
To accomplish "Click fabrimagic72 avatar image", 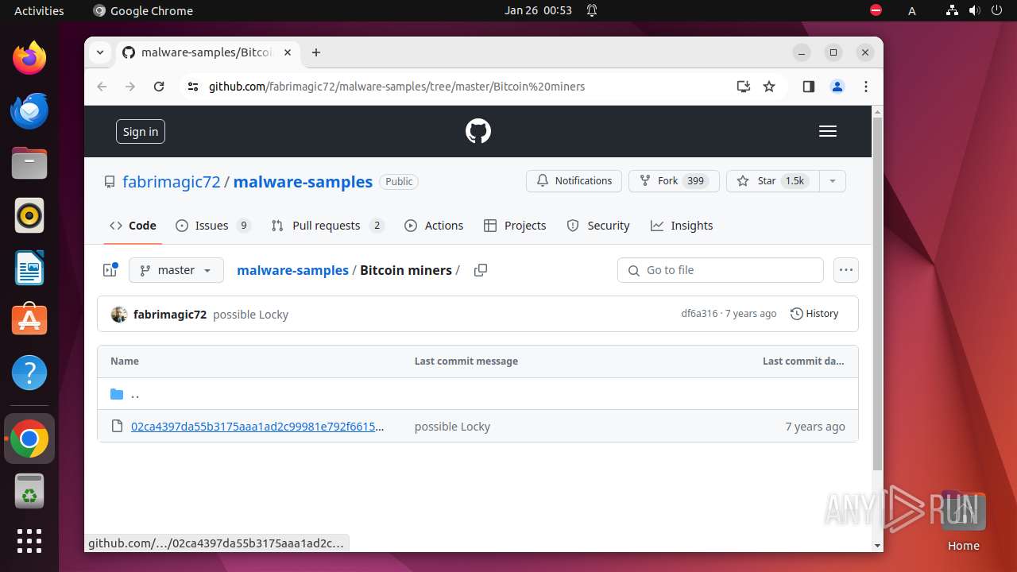I will tap(119, 315).
